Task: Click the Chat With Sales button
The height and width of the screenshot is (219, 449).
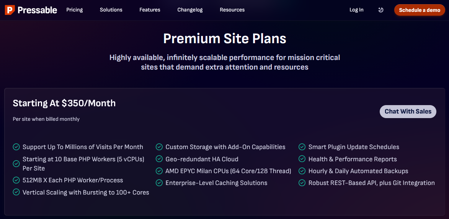Action: (408, 112)
